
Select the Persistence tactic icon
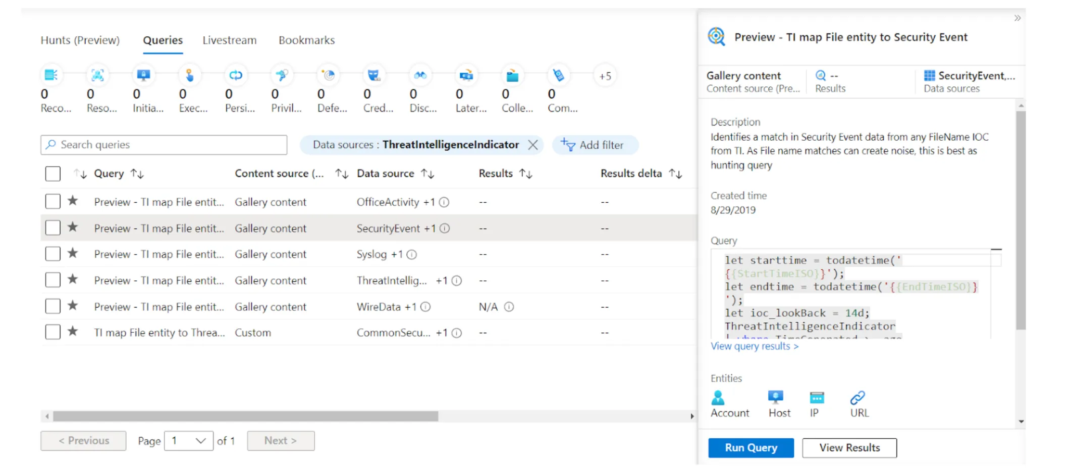[235, 75]
